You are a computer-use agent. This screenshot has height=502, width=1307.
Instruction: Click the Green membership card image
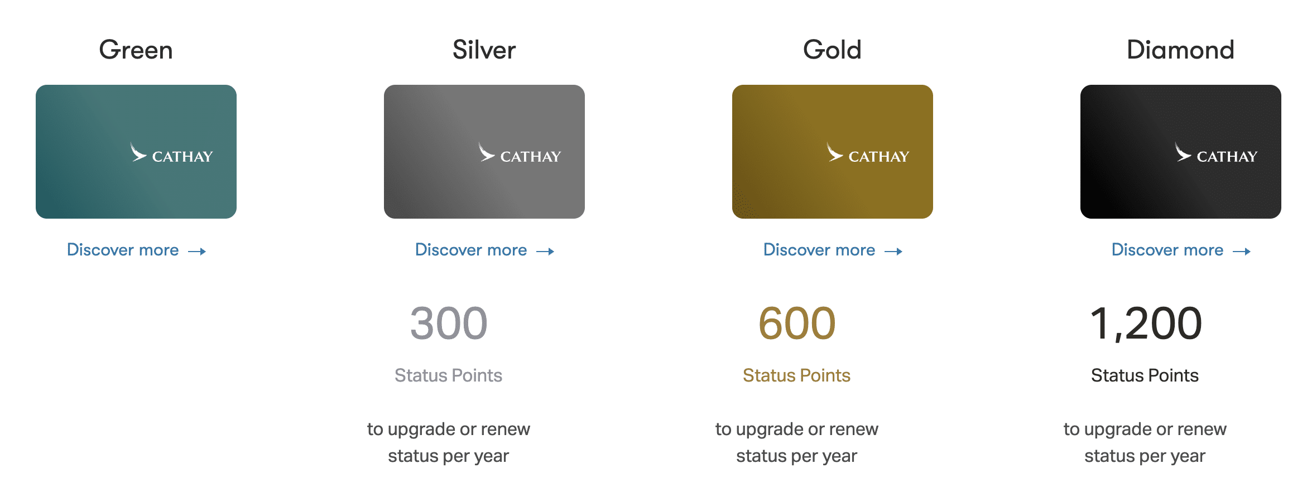136,151
